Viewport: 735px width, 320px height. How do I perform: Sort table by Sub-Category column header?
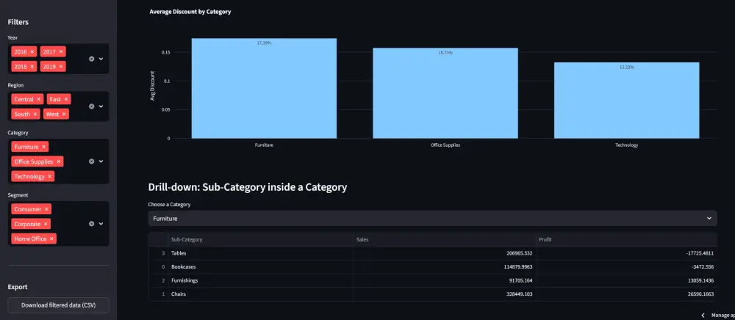point(261,239)
